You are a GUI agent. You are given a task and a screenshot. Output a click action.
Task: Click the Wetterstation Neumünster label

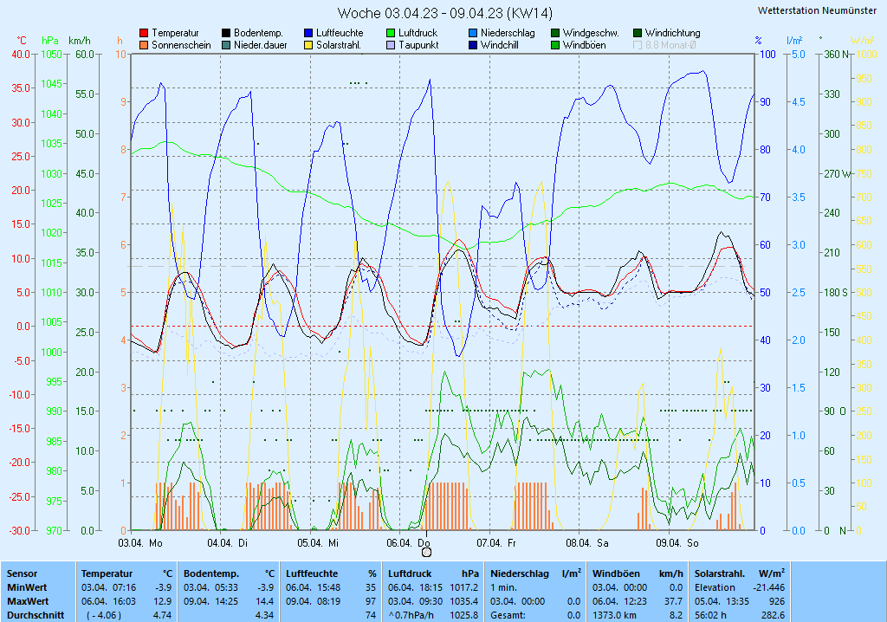coord(816,10)
